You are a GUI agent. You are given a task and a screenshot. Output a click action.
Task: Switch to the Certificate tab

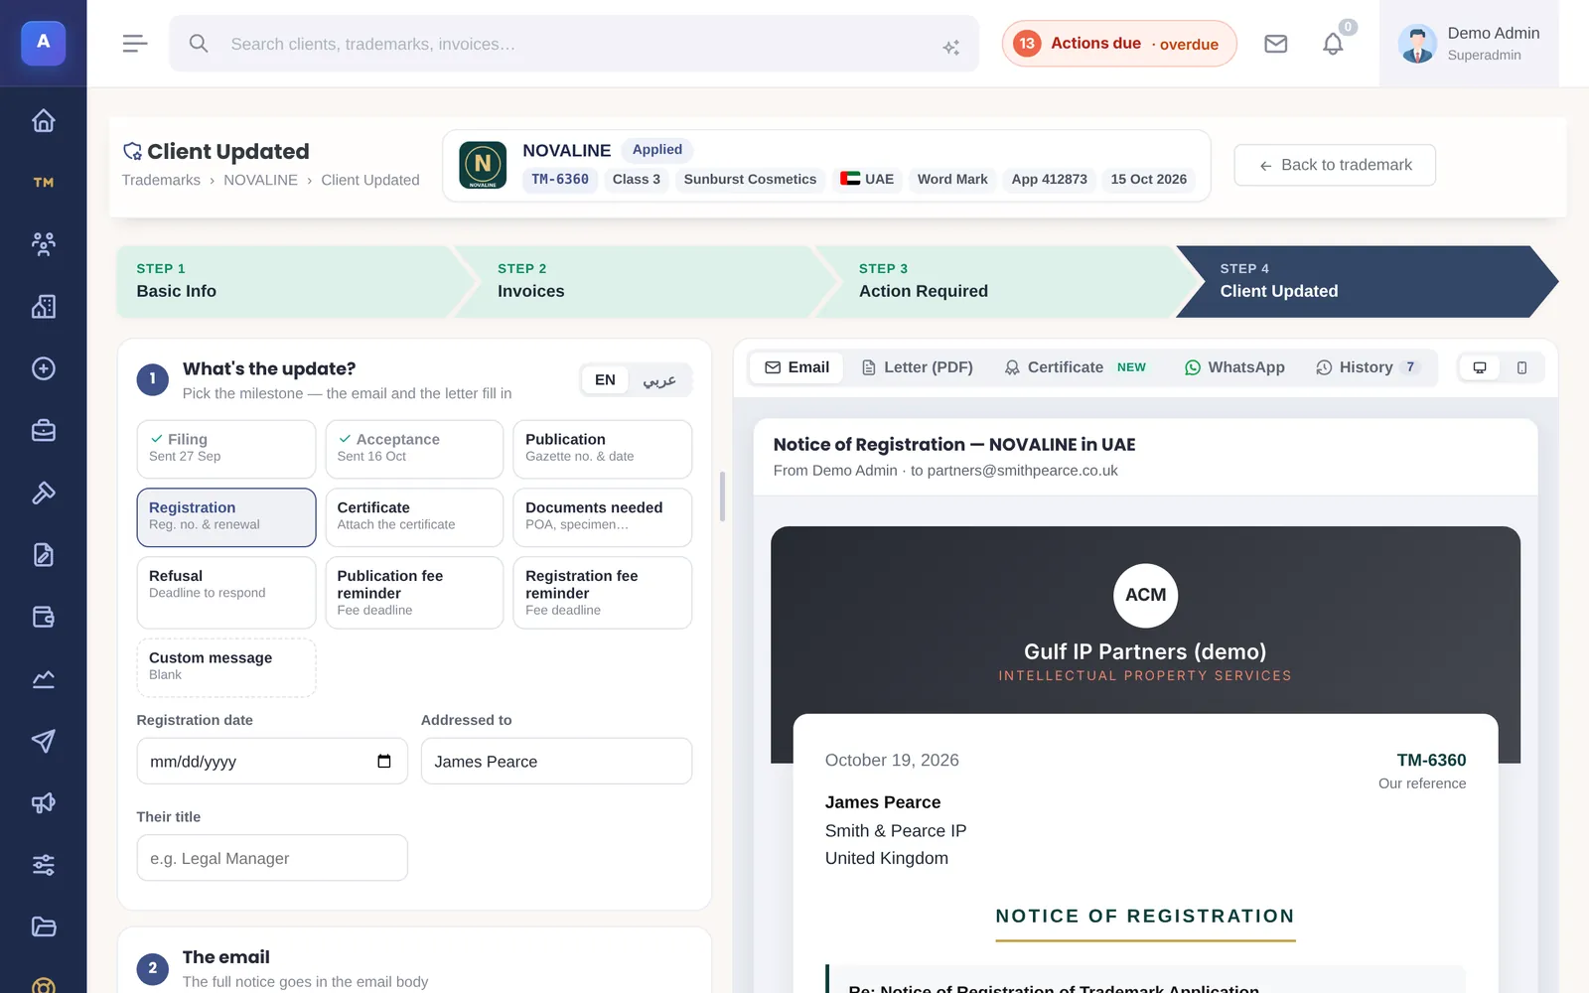point(1075,367)
